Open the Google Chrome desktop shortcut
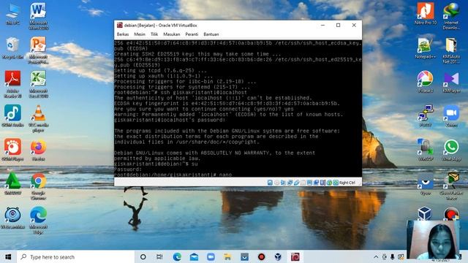The height and width of the screenshot is (263, 468). pyautogui.click(x=38, y=186)
